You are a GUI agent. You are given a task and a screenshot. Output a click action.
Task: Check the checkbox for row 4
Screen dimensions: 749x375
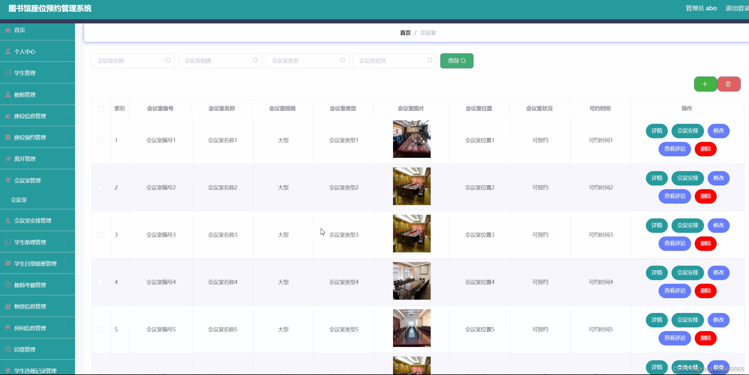[100, 282]
